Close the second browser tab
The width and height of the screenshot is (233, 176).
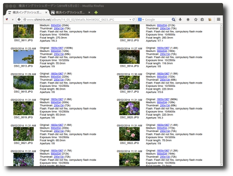89,13
